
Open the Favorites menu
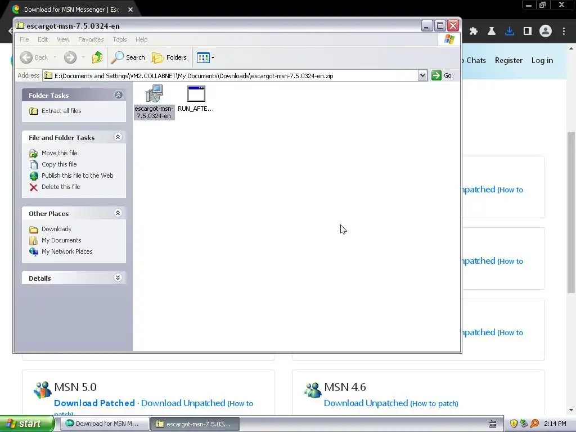point(91,39)
